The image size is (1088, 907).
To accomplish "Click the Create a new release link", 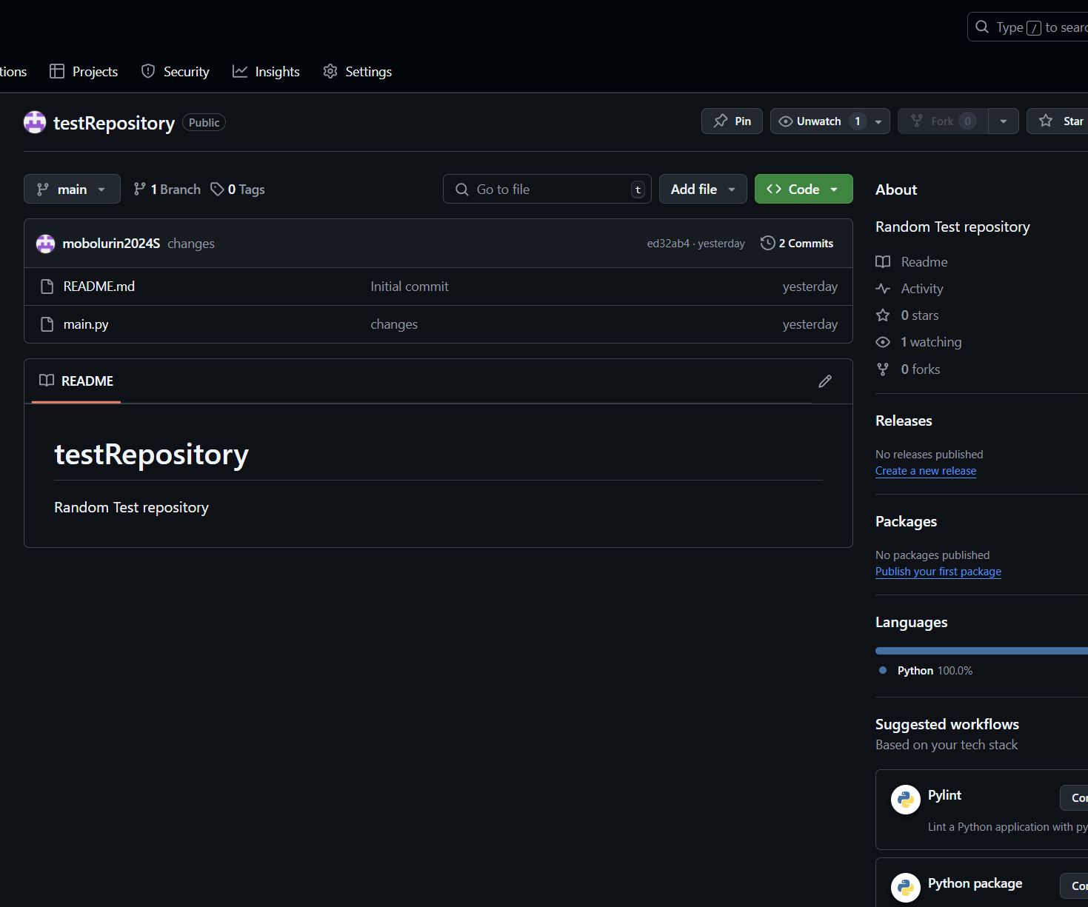I will (925, 470).
